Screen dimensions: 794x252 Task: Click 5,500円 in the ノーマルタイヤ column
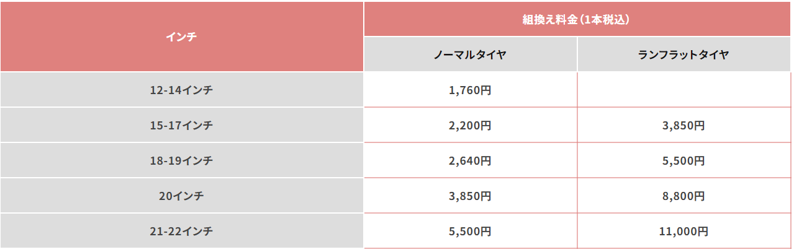[x=470, y=232]
